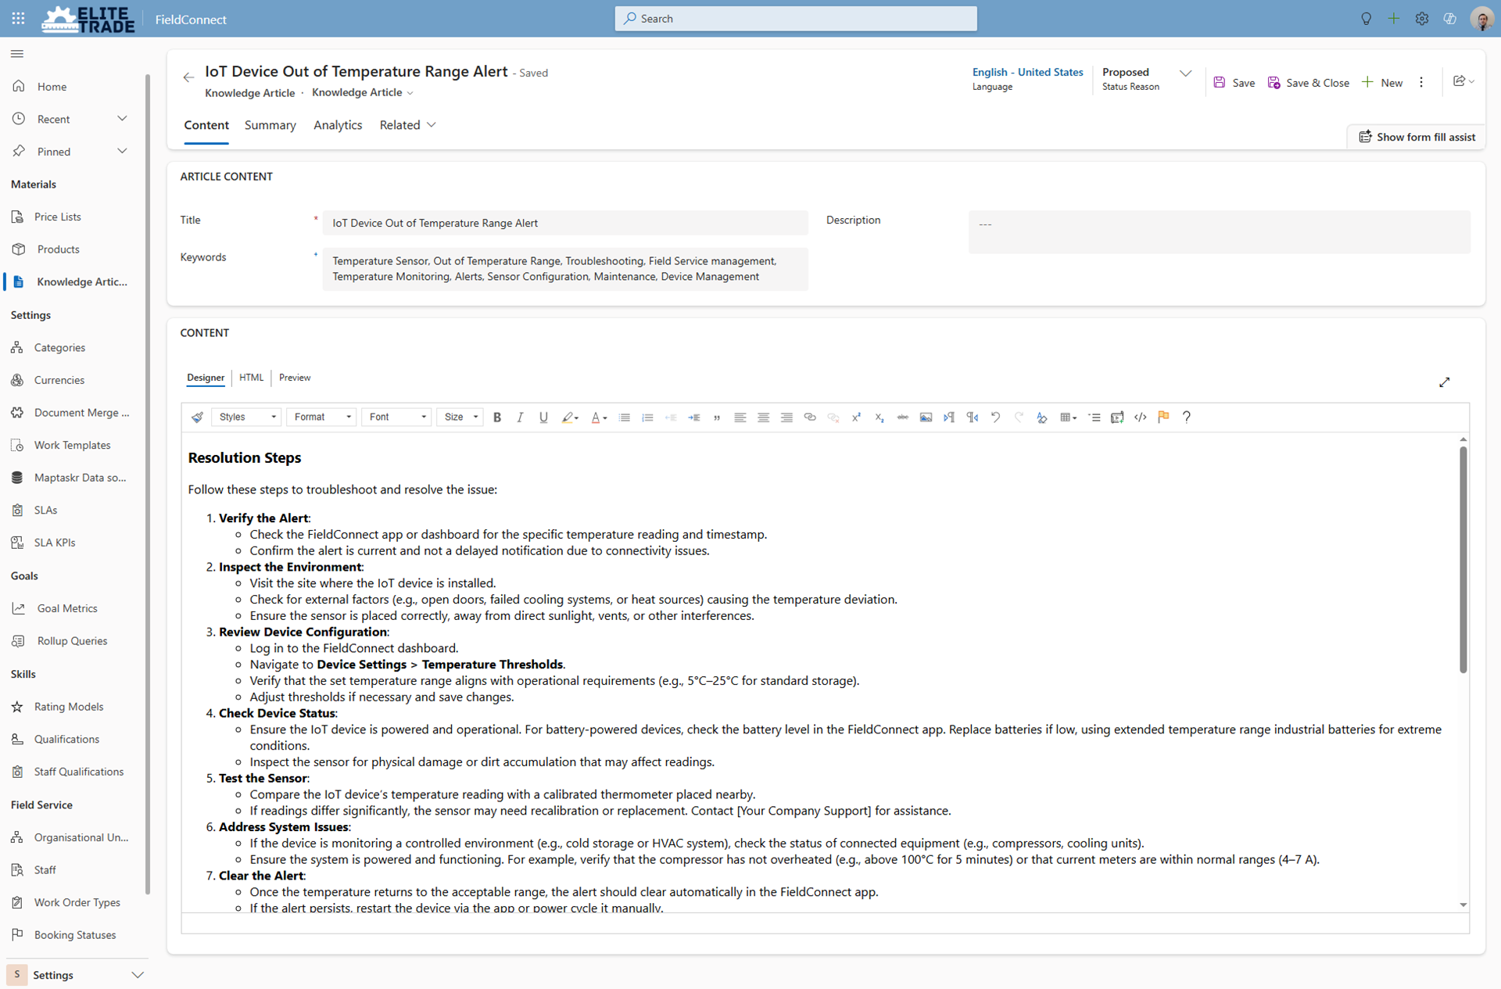This screenshot has width=1501, height=989.
Task: Open Format dropdown in editor
Action: (321, 417)
